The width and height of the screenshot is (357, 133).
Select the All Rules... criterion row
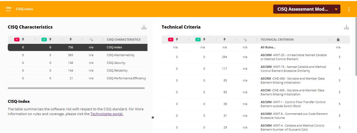(x=268, y=47)
